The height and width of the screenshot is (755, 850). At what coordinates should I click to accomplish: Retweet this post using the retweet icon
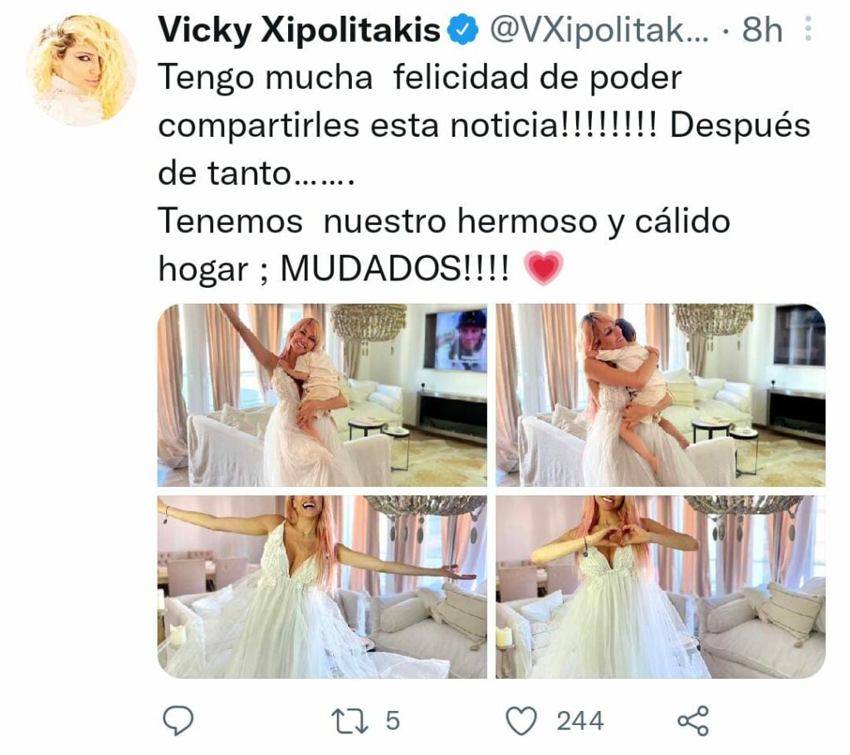[349, 721]
